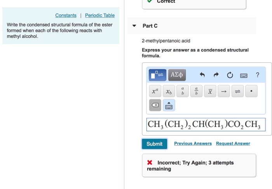Open the help question mark

tap(258, 75)
